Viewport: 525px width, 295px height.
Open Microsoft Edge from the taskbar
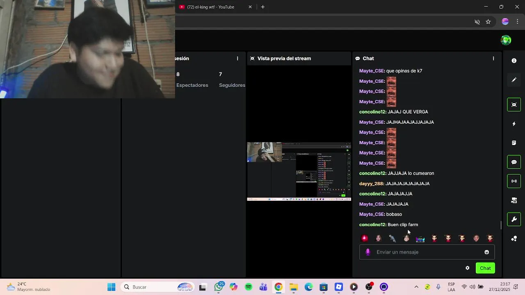[x=308, y=287]
